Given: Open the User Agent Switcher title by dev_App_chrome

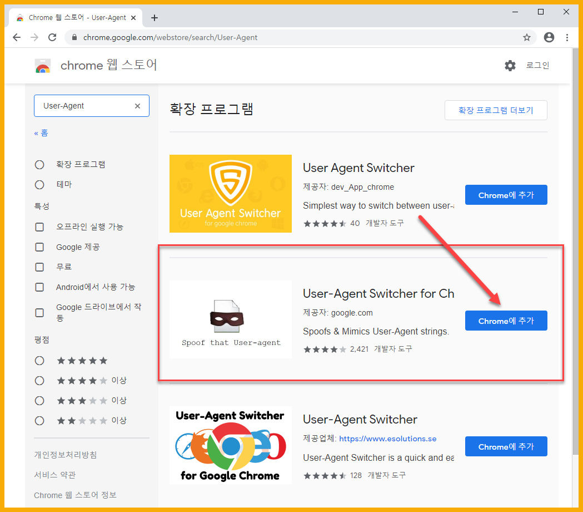Looking at the screenshot, I should (x=358, y=168).
